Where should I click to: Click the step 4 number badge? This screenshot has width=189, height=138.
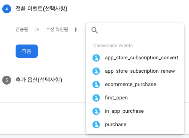pyautogui.click(x=7, y=9)
